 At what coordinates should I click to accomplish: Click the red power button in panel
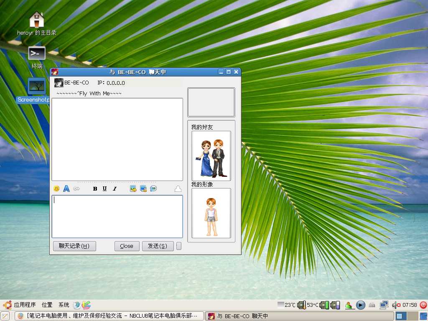pyautogui.click(x=423, y=305)
